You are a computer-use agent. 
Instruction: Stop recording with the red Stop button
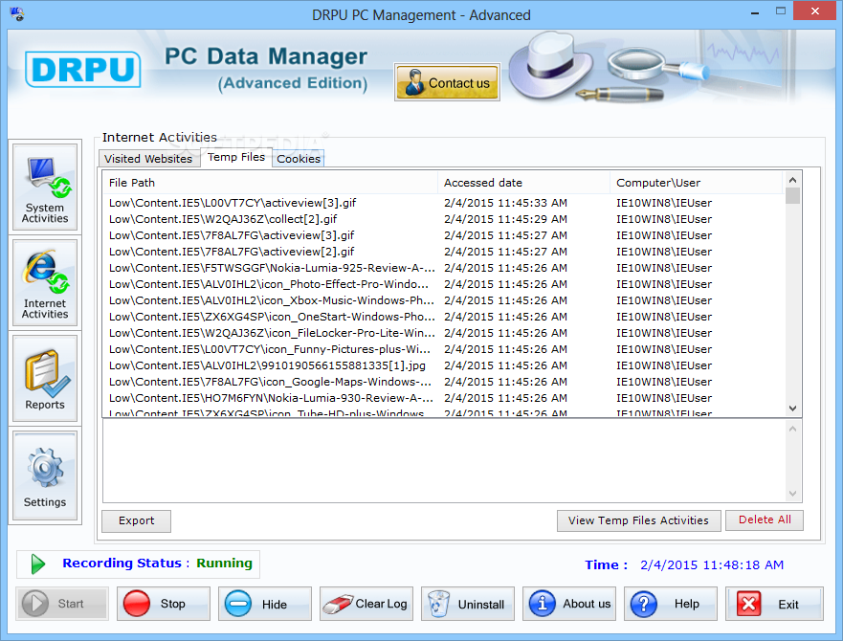(164, 604)
